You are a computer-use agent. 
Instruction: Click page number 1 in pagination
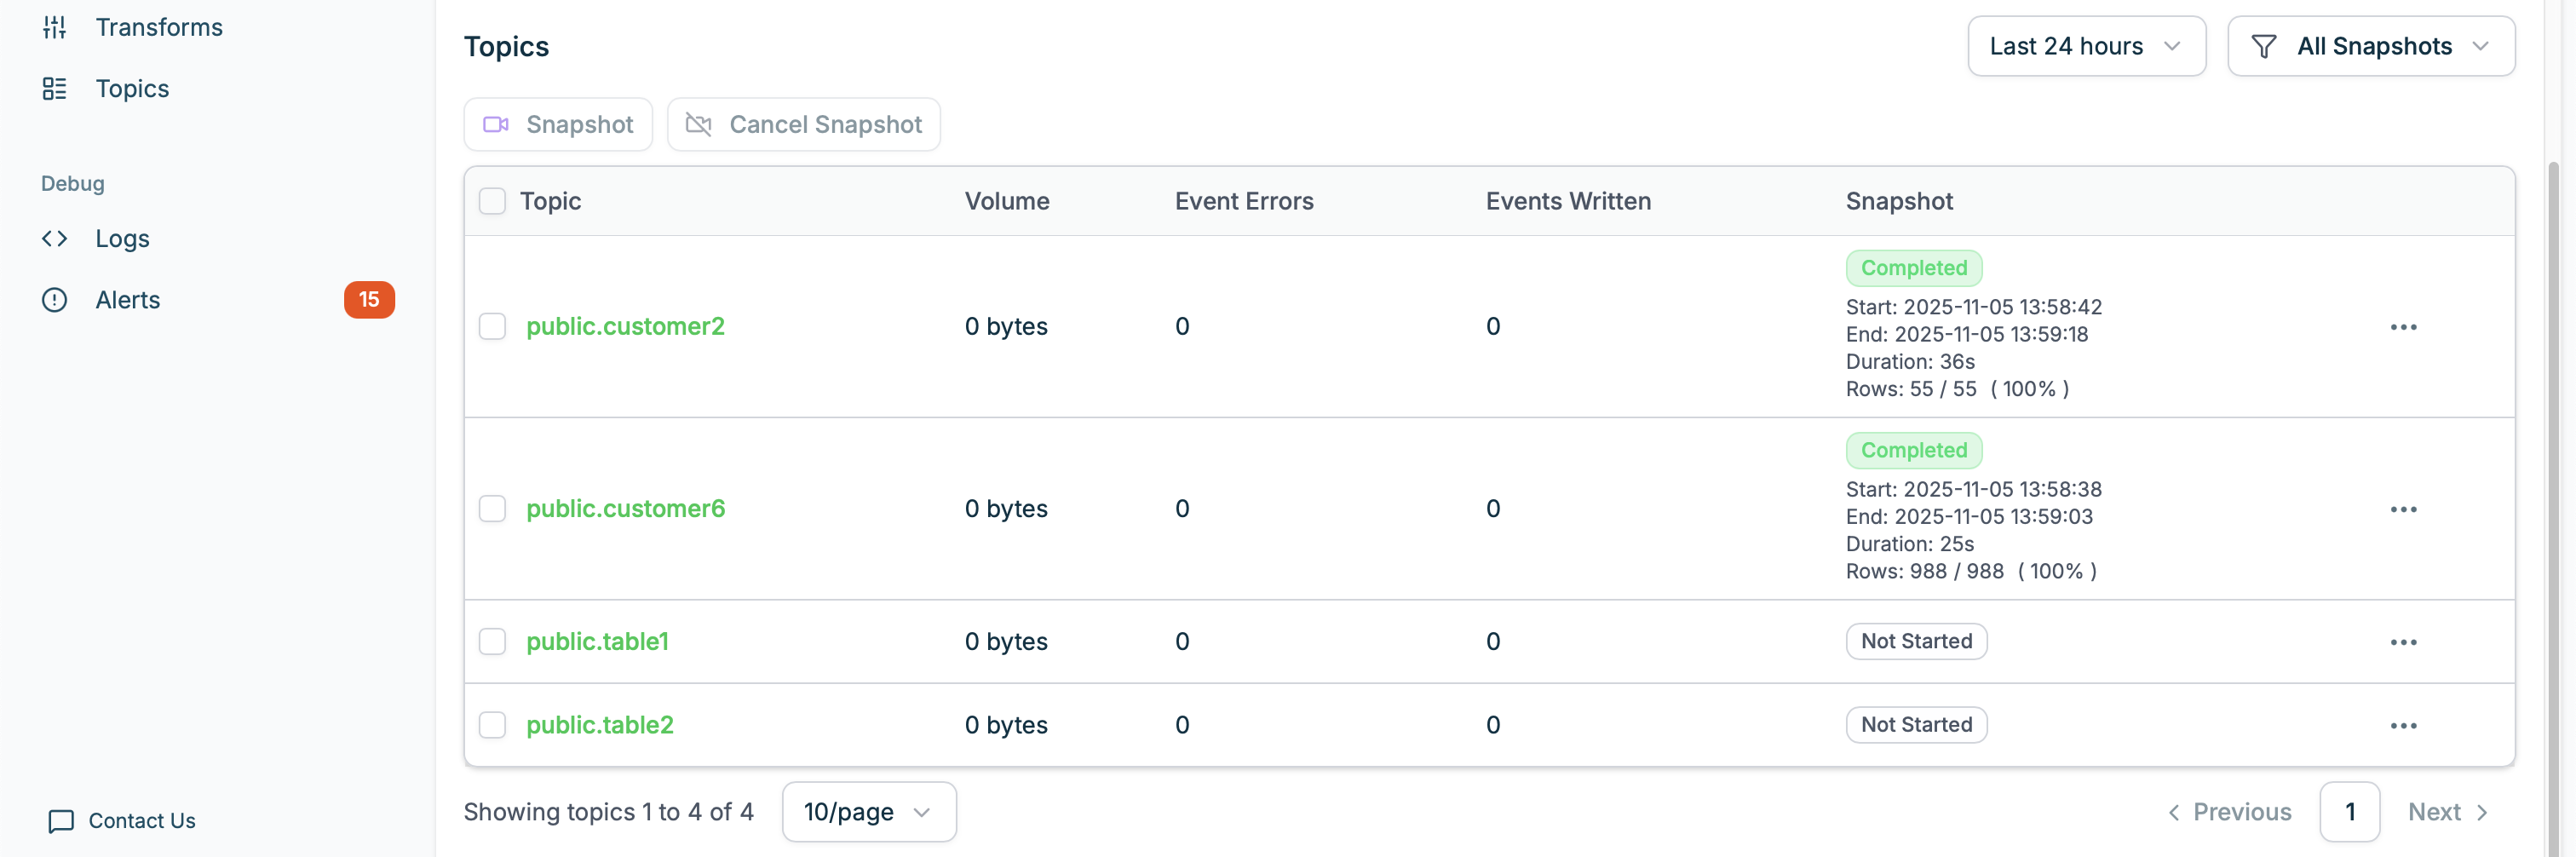[2349, 812]
